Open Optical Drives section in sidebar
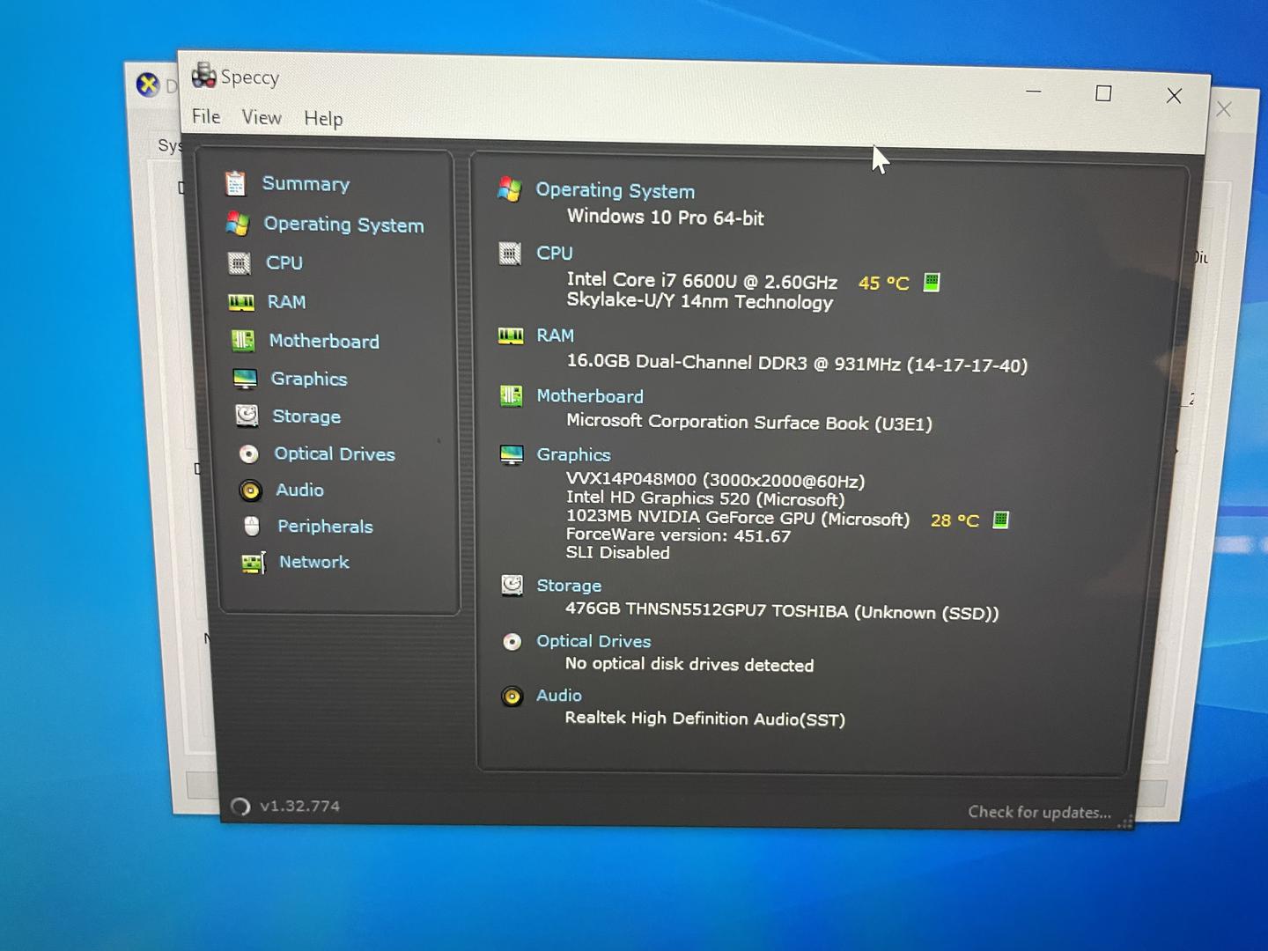The image size is (1268, 951). tap(335, 453)
